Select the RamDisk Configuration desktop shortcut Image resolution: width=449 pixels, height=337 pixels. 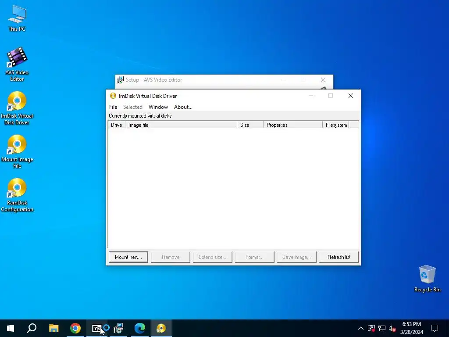pos(17,195)
